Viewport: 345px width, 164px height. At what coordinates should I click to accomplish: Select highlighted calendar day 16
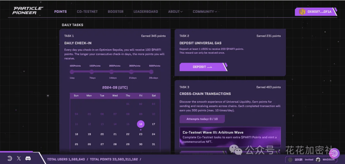pyautogui.click(x=141, y=124)
